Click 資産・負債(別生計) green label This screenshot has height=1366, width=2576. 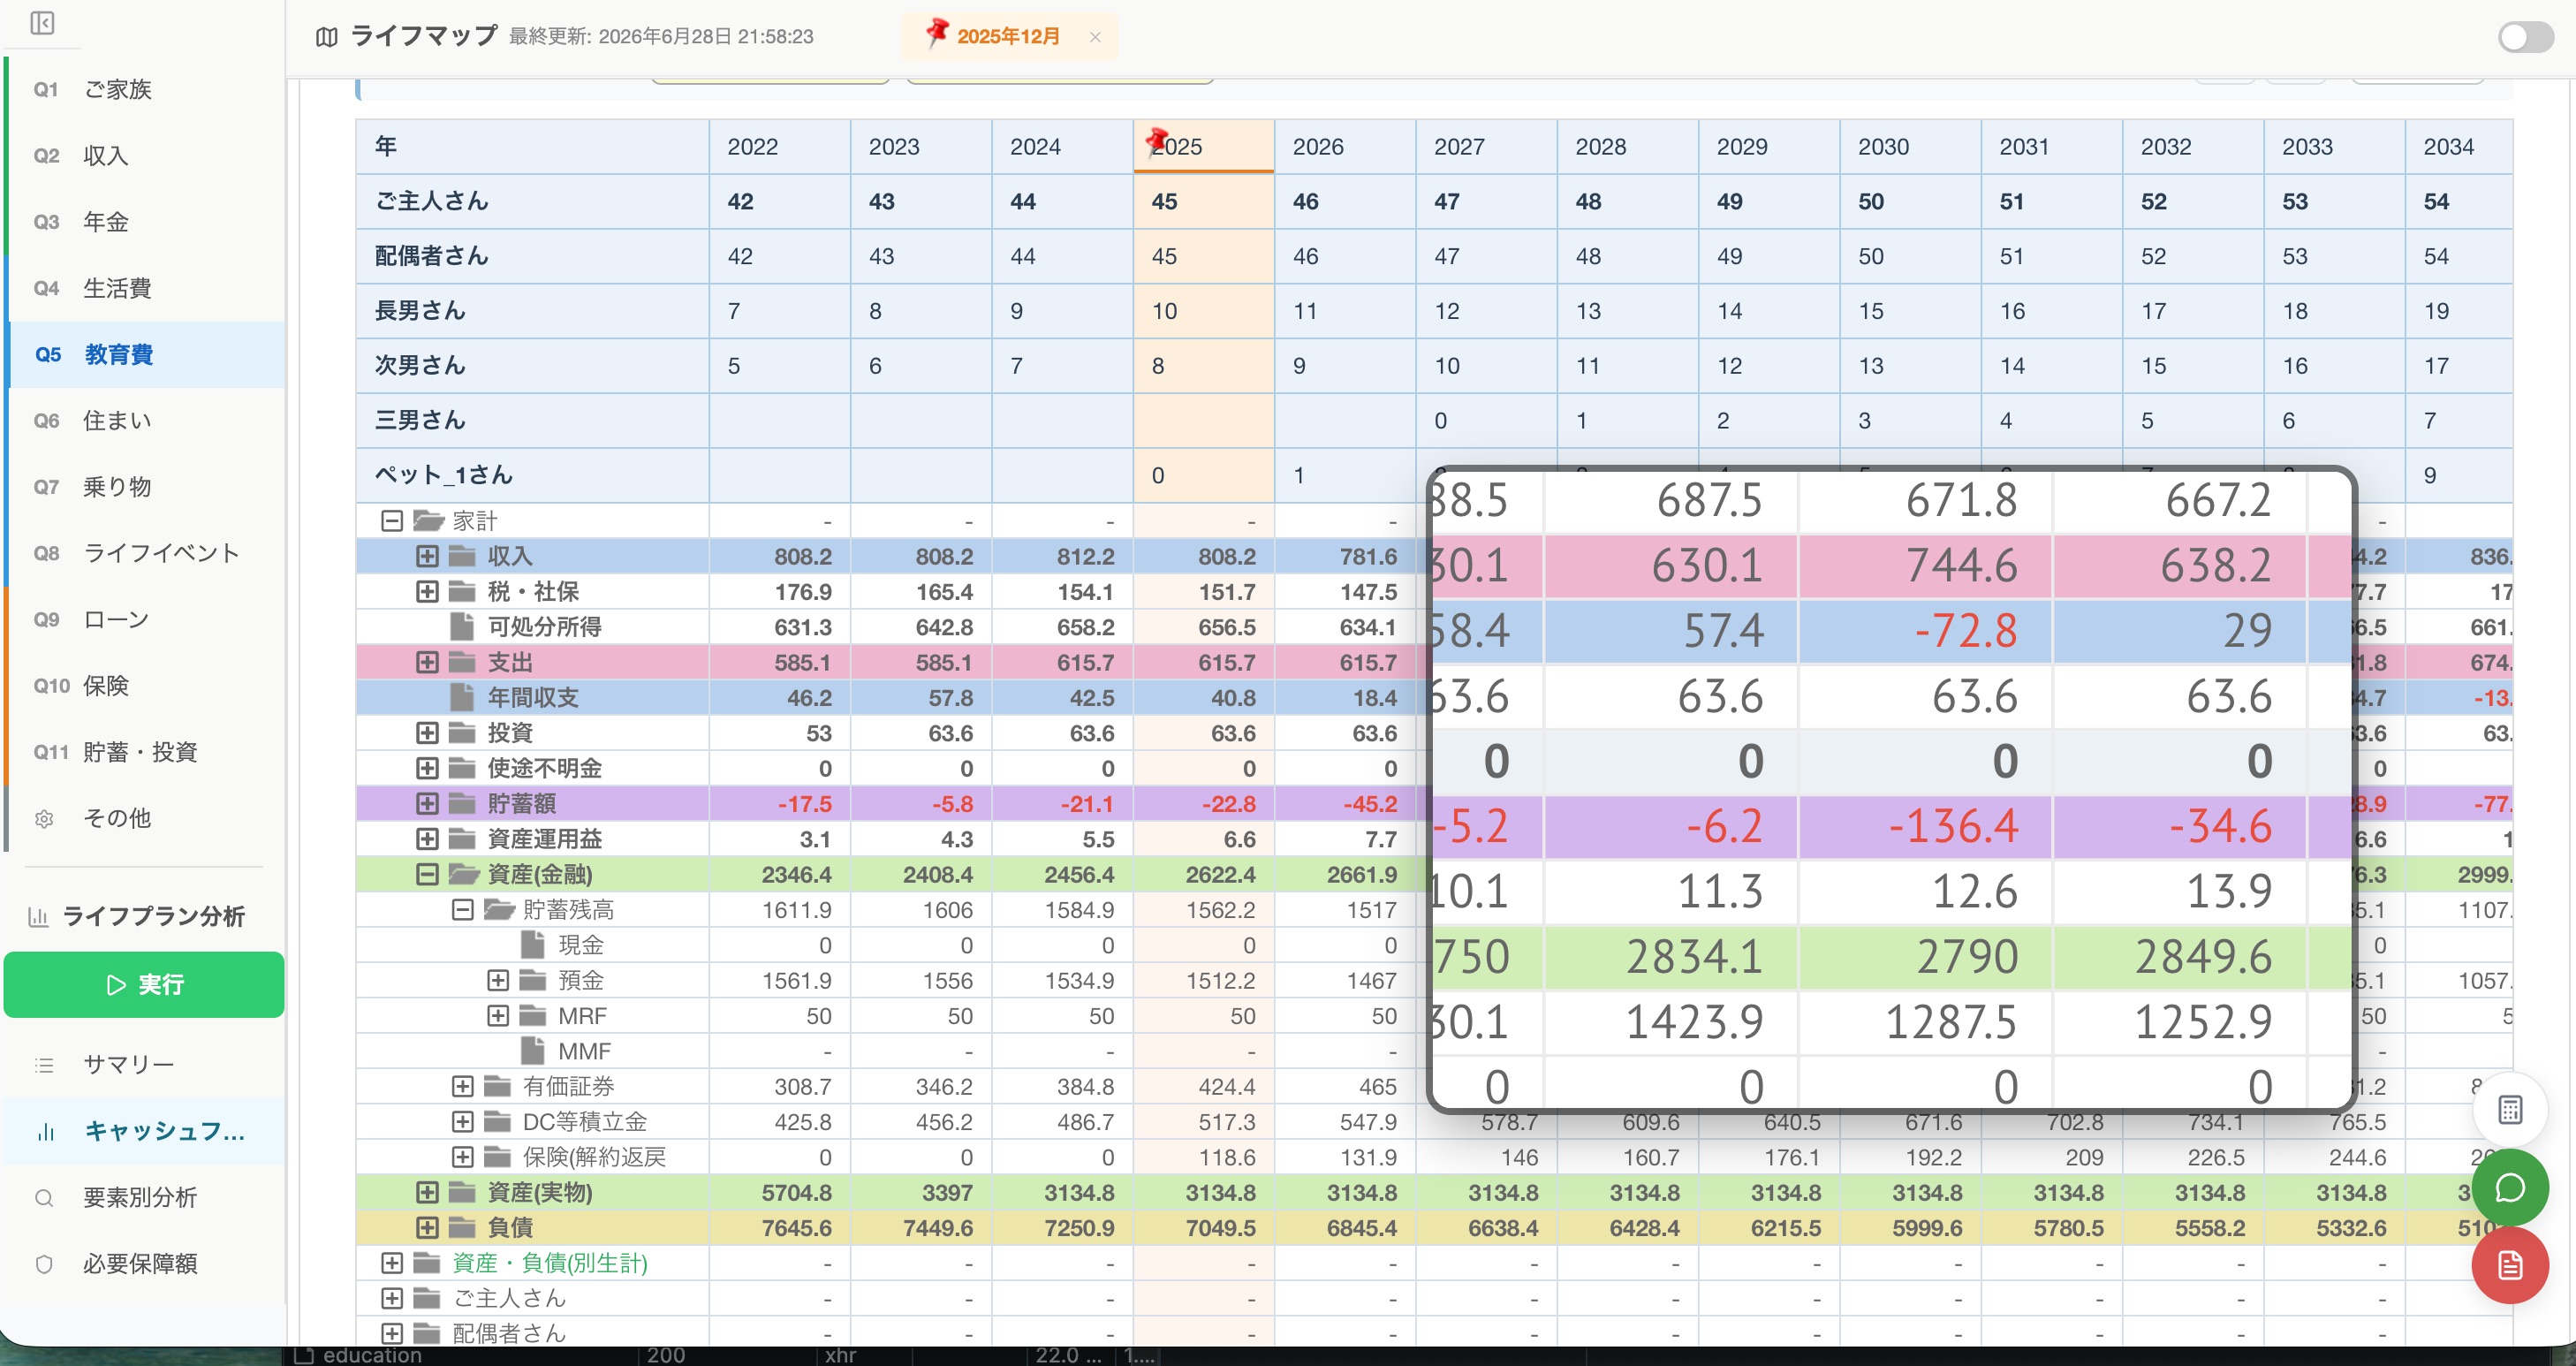(x=550, y=1263)
